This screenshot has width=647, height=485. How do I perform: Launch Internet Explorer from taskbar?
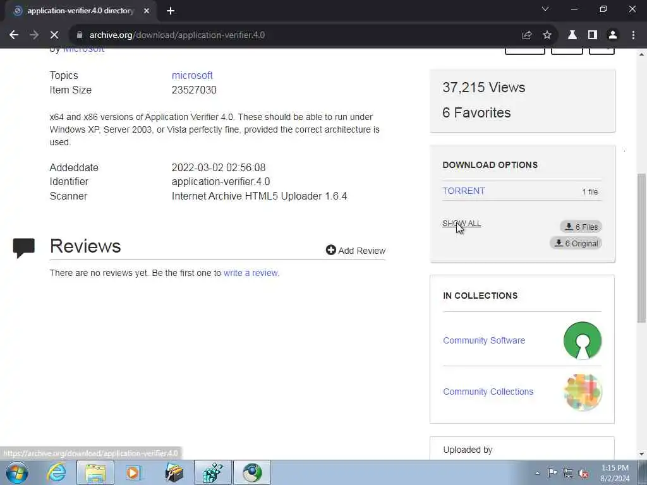pos(56,472)
